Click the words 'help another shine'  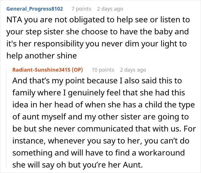42,56
